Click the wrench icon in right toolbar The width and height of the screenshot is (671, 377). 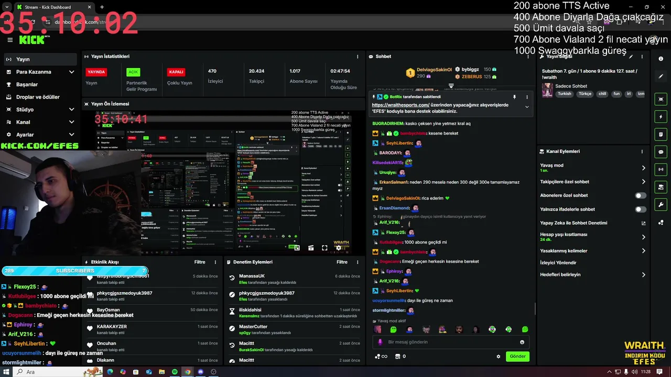click(x=661, y=205)
